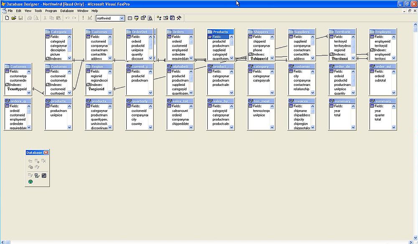418x244 pixels.
Task: Click the Run exclamation mark icon
Action: (x=83, y=18)
